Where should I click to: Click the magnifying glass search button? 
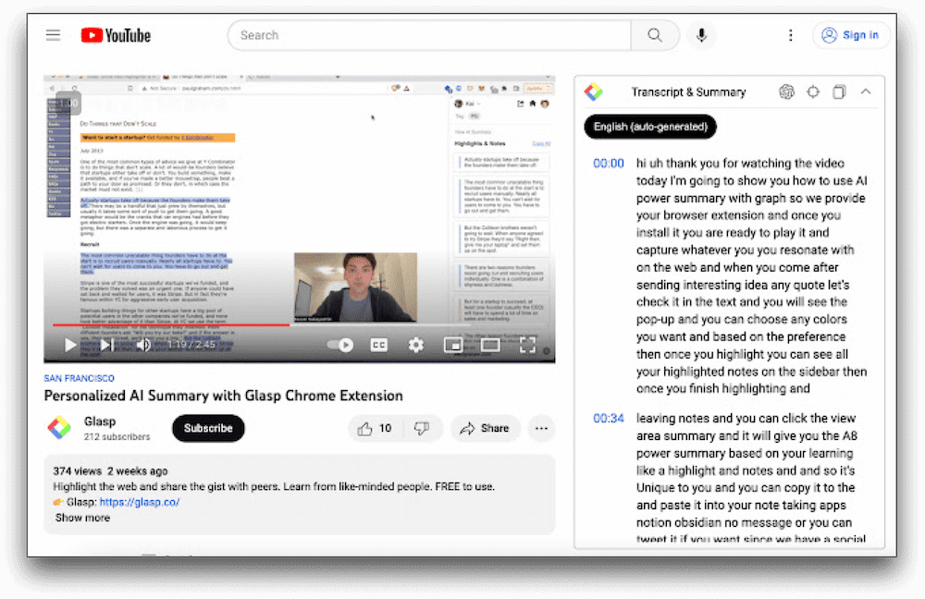pos(655,35)
